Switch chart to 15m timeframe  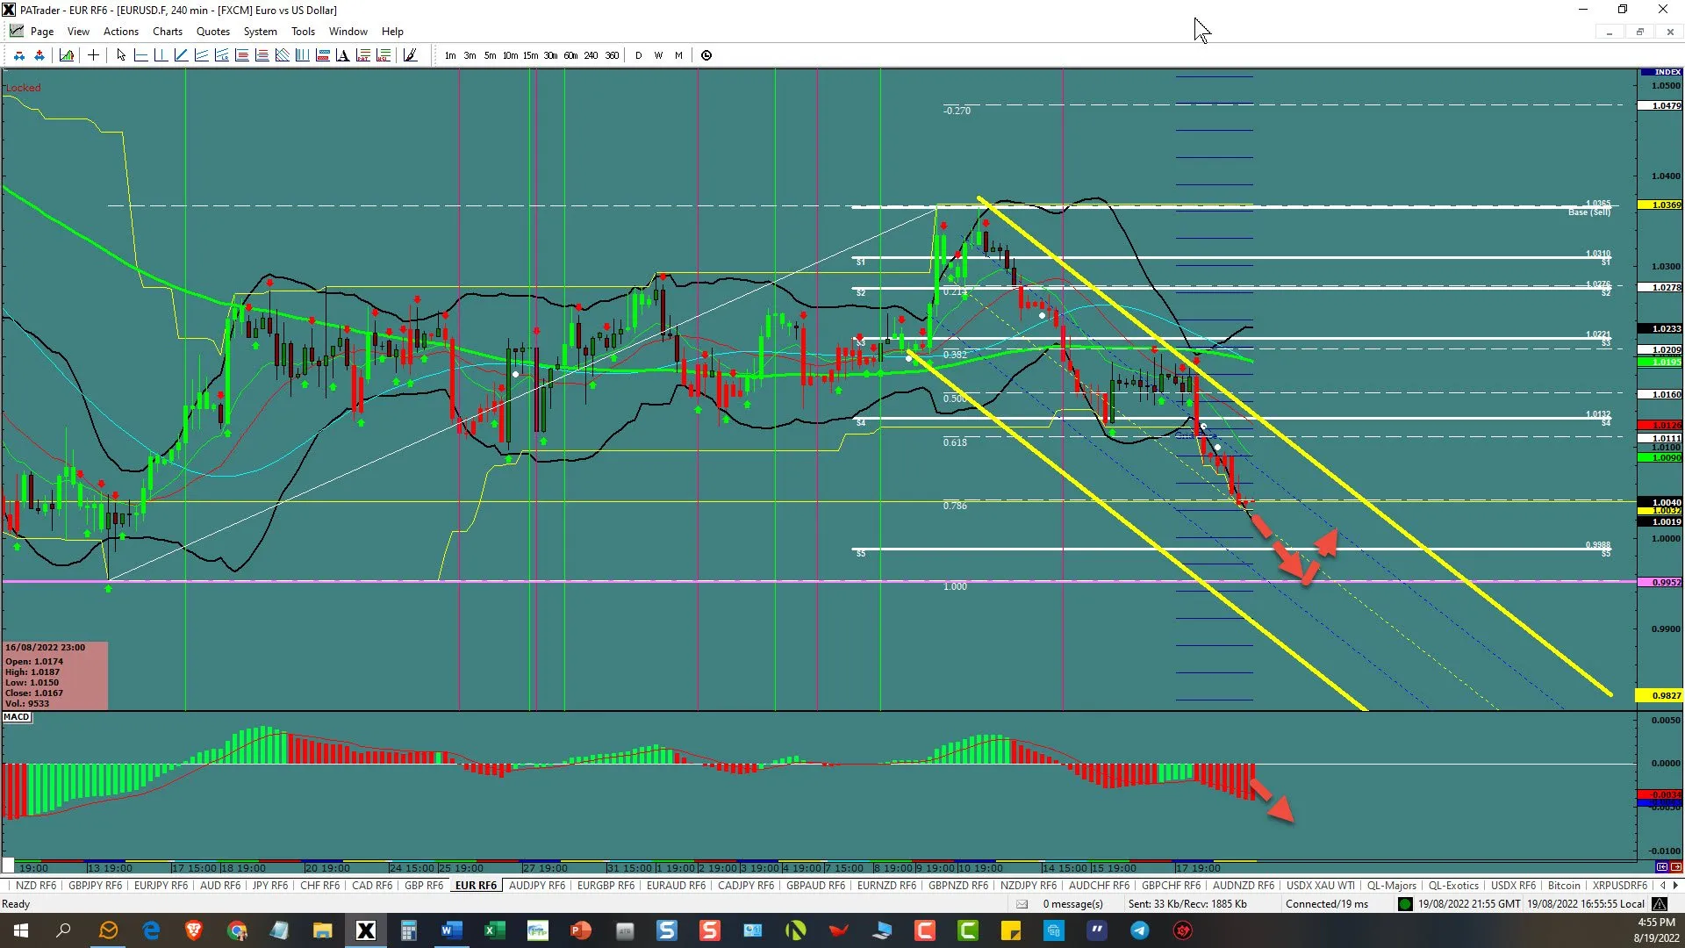point(530,55)
